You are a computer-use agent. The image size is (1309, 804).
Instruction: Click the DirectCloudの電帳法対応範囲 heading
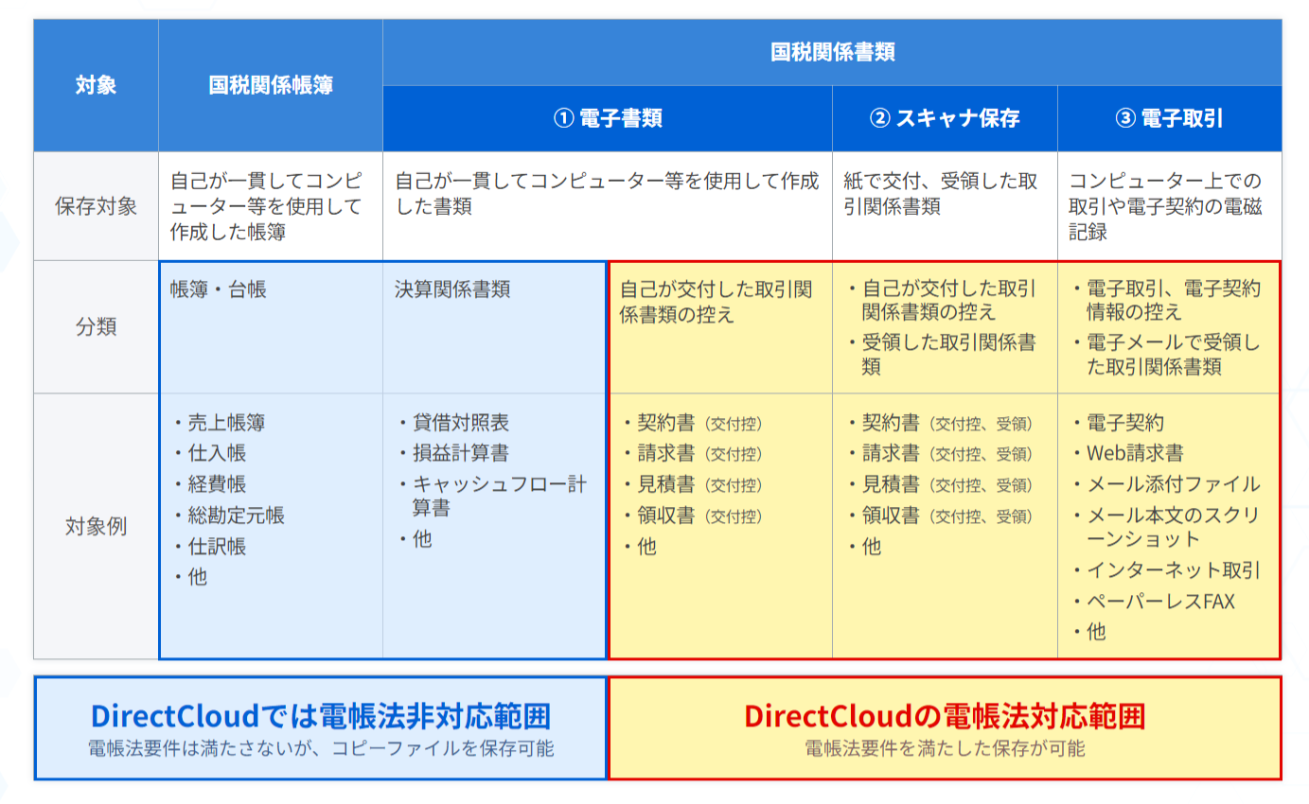945,716
